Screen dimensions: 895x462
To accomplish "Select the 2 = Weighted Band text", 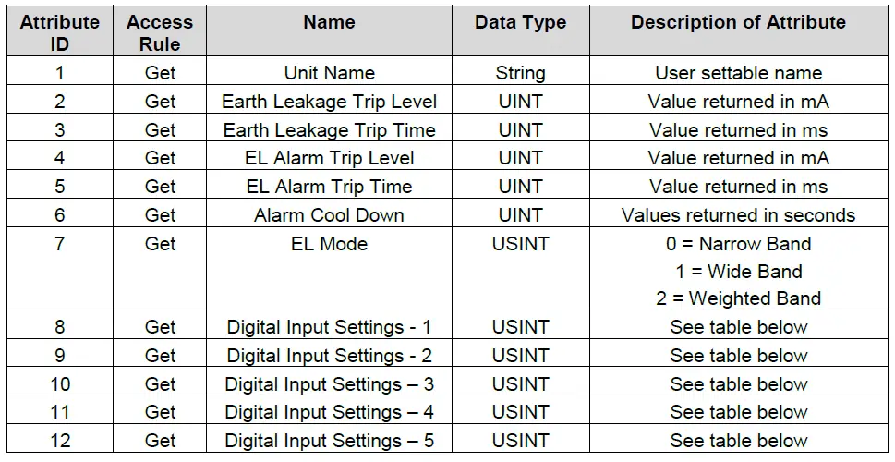I will [x=738, y=298].
